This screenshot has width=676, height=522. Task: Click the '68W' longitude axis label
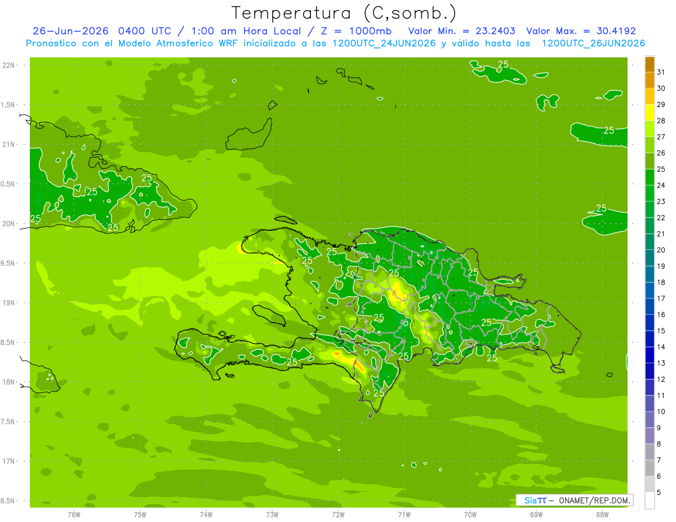pyautogui.click(x=602, y=514)
